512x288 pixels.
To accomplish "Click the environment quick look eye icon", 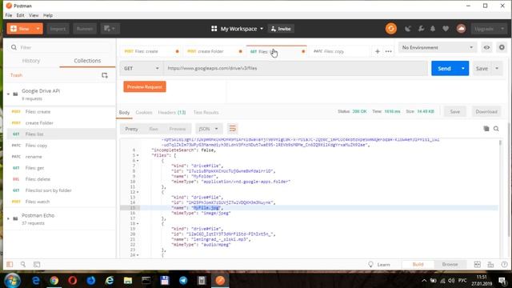I will [486, 47].
